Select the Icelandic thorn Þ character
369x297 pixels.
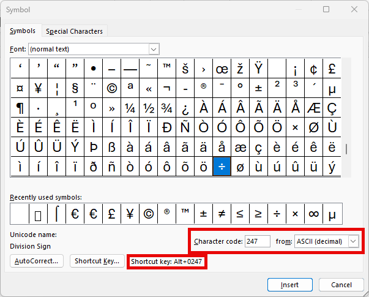[x=94, y=147]
